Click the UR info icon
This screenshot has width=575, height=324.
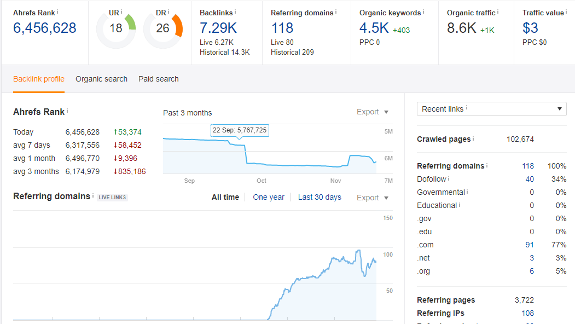tap(121, 11)
